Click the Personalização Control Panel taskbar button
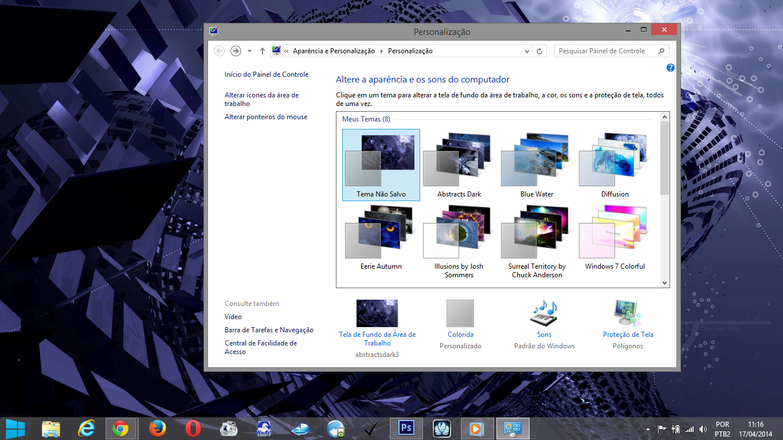Screen dimensions: 783x440 click(512, 428)
